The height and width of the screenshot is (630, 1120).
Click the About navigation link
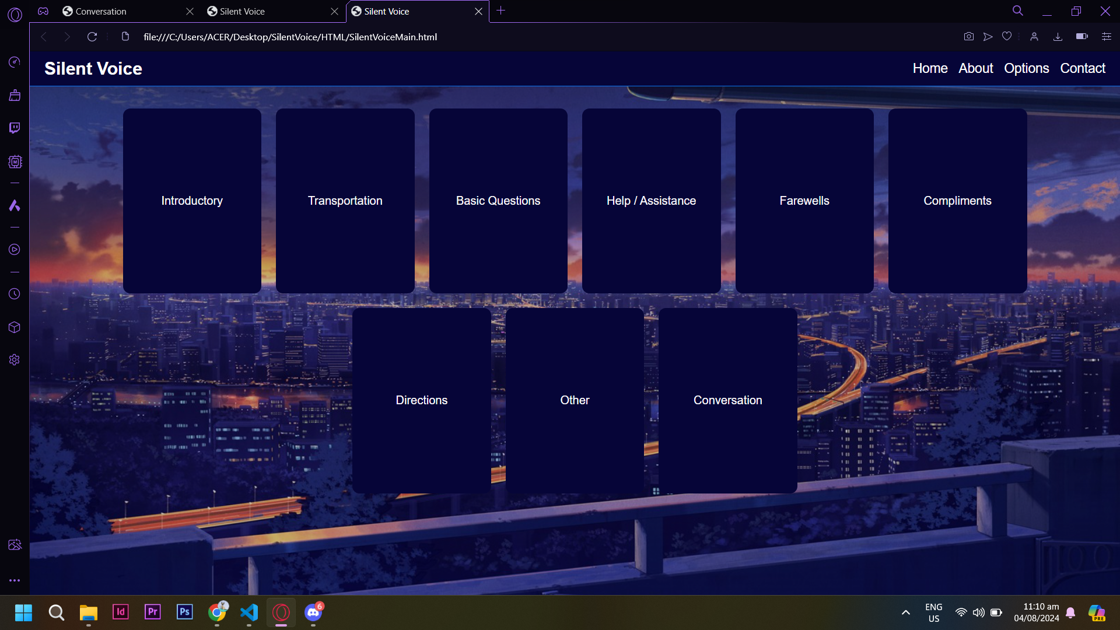(975, 68)
